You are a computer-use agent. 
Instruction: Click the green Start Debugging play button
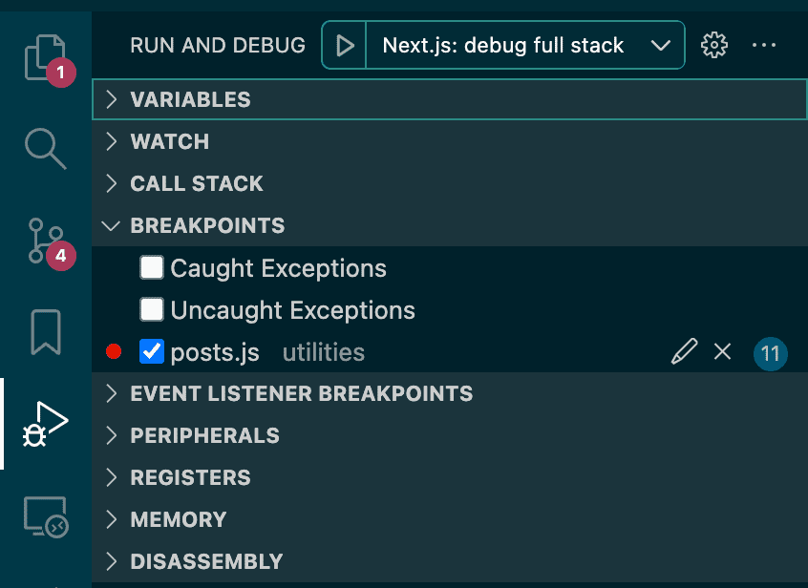tap(346, 45)
